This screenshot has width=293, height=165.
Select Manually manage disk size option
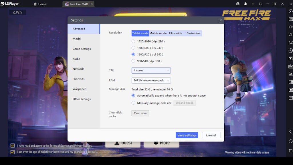133,103
